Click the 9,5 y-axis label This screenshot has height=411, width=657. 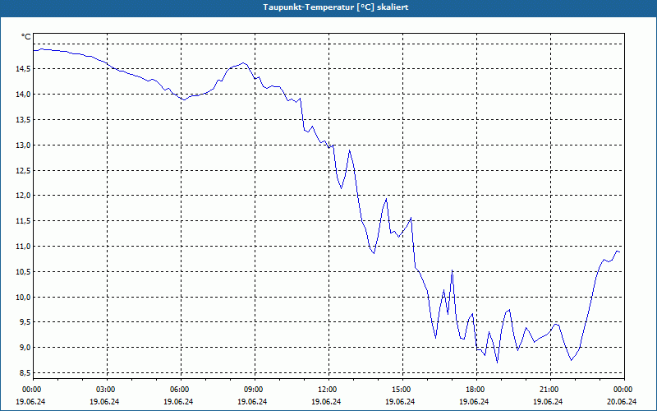25,322
